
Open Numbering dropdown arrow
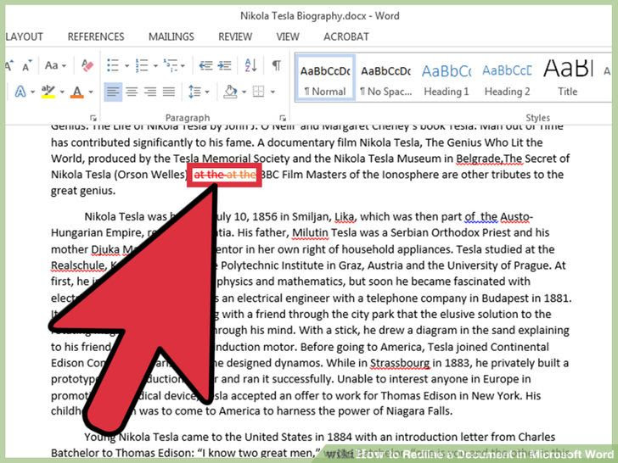tap(155, 66)
